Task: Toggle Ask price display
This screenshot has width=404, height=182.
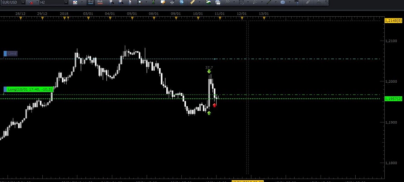Action: 100,2
